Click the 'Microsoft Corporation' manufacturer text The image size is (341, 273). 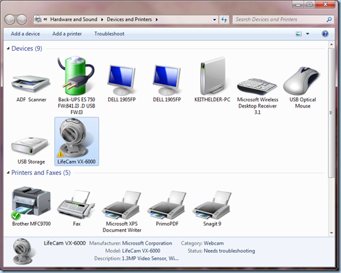pyautogui.click(x=147, y=243)
